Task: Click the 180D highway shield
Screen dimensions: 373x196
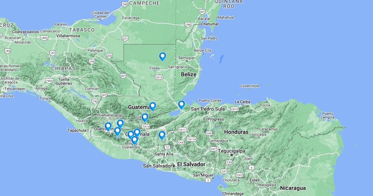Action: coord(44,38)
